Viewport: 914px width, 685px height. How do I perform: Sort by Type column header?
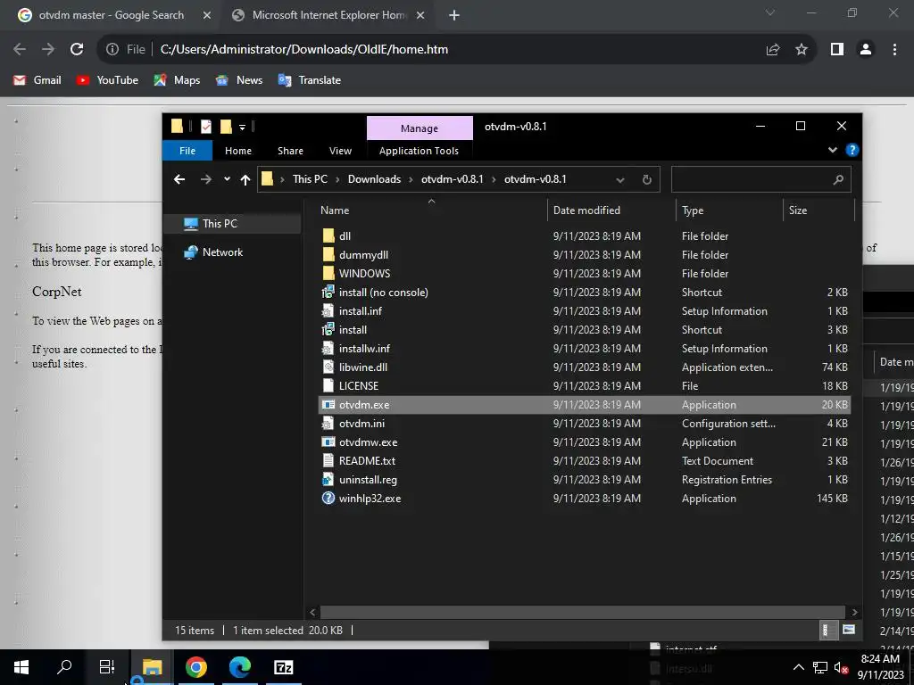[729, 210]
